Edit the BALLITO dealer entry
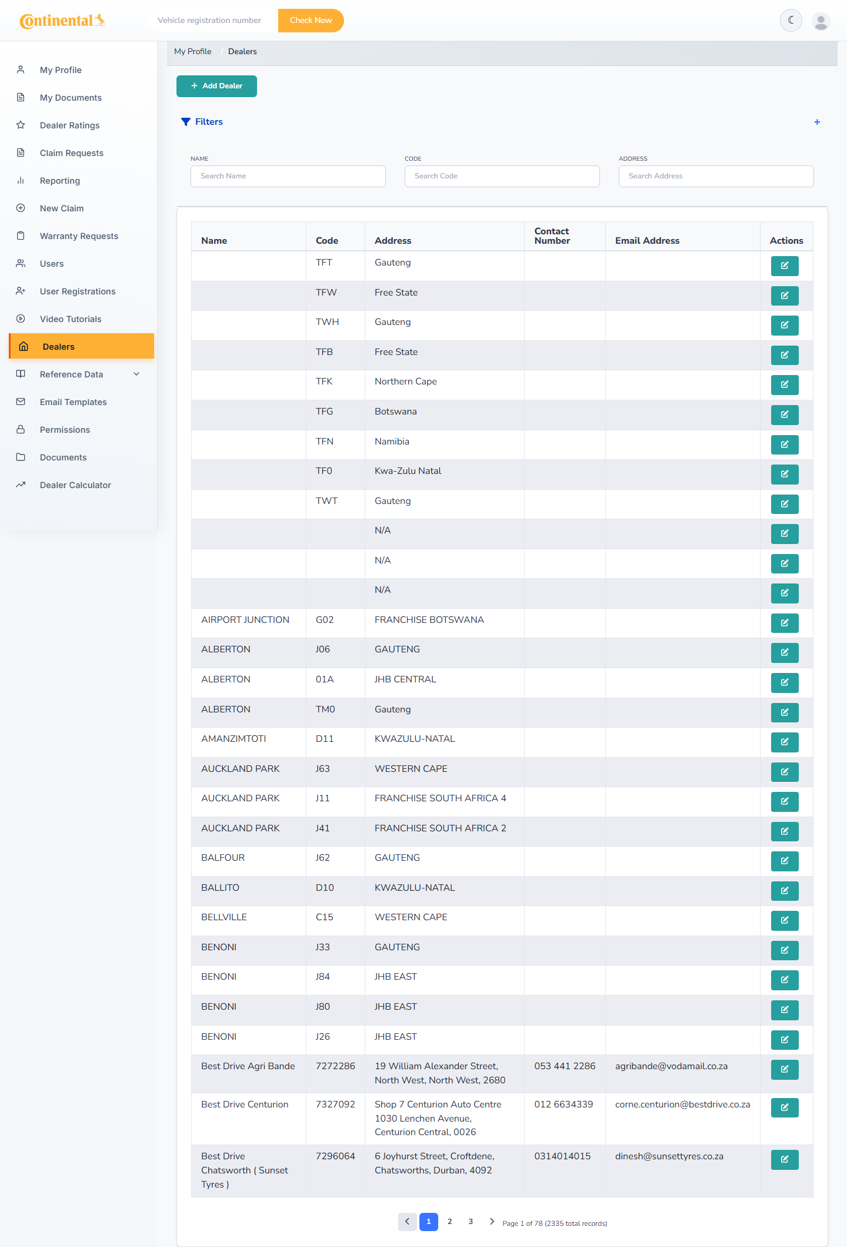The width and height of the screenshot is (847, 1247). pos(785,891)
